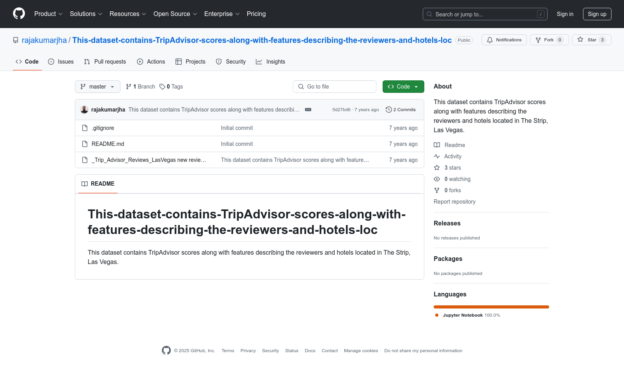
Task: Switch to the Insights tab
Action: click(x=270, y=62)
